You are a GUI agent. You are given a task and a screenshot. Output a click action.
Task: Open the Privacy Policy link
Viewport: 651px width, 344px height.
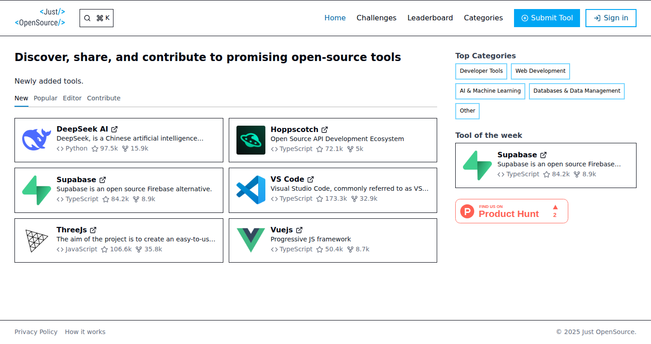[36, 332]
